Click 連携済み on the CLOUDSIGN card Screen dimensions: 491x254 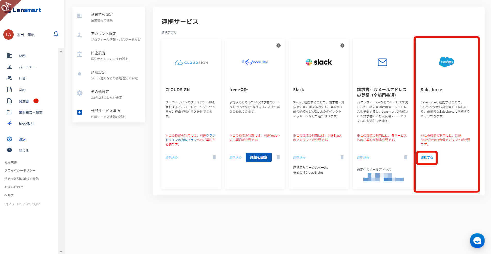click(172, 157)
